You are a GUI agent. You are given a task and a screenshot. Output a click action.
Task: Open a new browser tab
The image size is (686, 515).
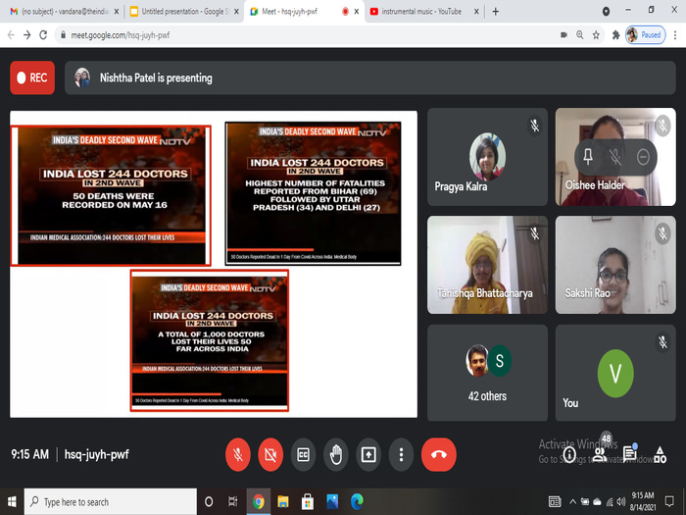click(495, 12)
